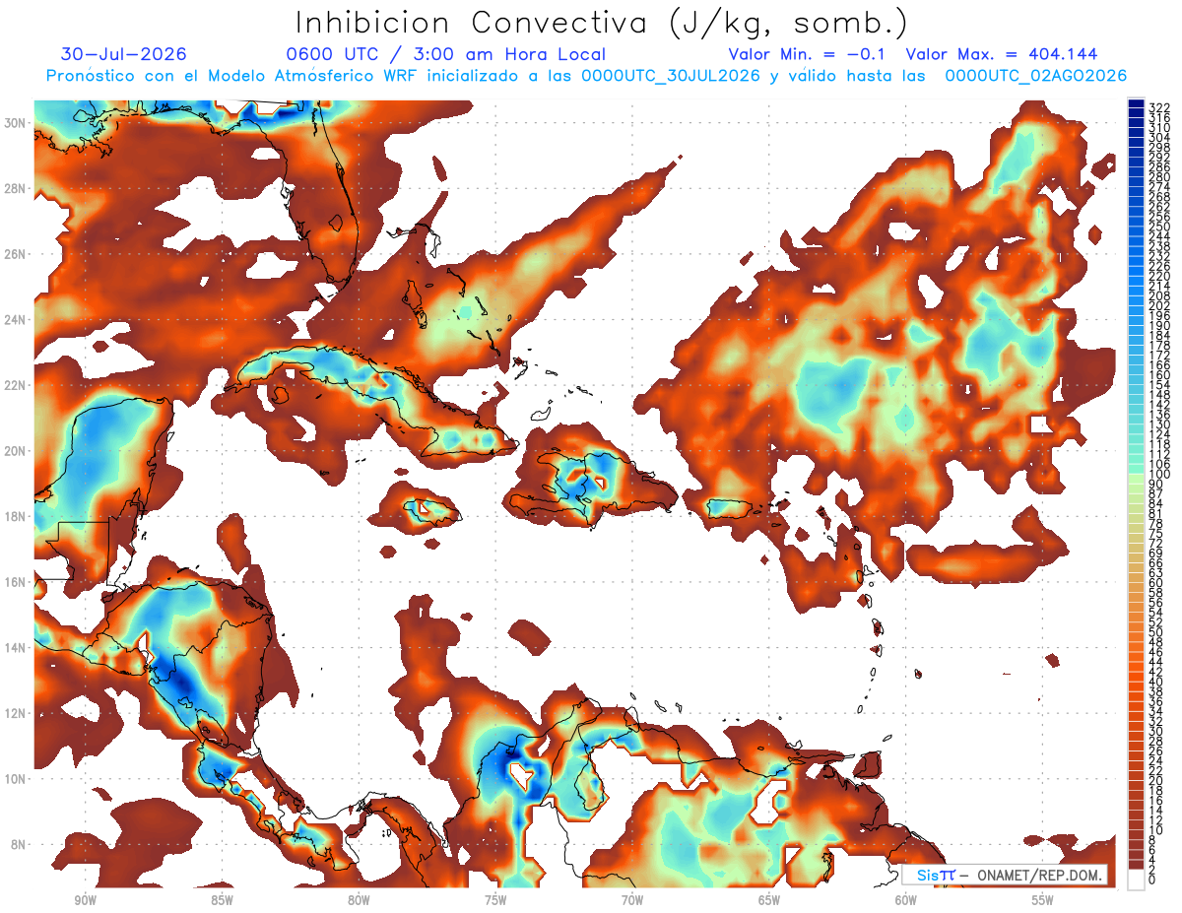This screenshot has height=913, width=1182.
Task: Click the 85W longitude label
Action: (222, 900)
